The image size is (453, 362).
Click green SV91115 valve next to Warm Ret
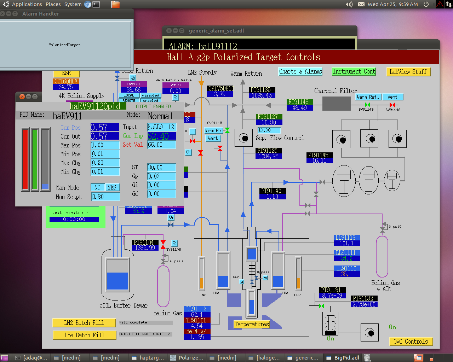click(227, 130)
